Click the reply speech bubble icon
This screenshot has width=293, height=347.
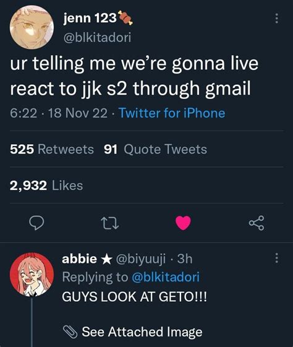36,223
